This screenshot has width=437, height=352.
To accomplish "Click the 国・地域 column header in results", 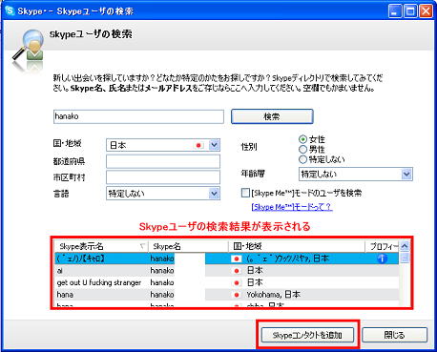I will pyautogui.click(x=297, y=246).
